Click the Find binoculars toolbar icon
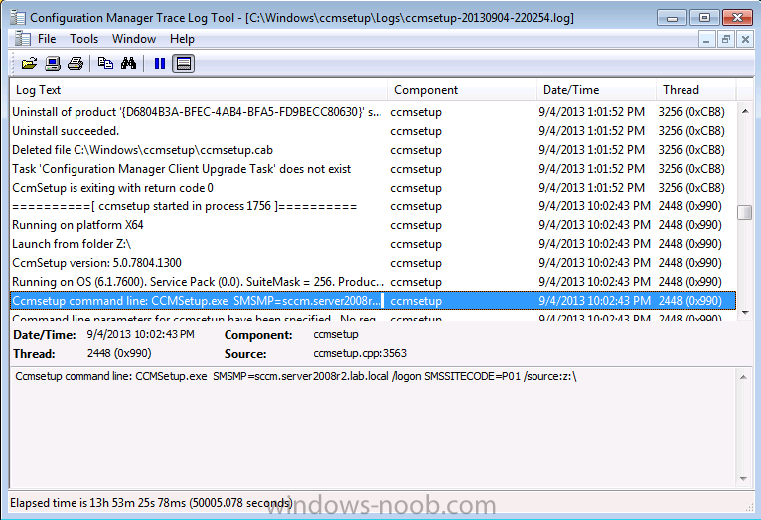The image size is (761, 520). pos(128,64)
